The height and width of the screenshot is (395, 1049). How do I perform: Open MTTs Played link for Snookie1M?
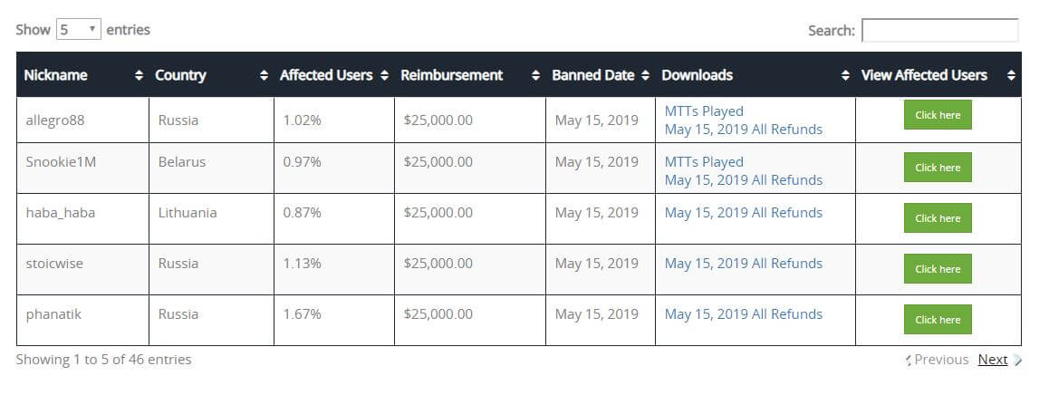(704, 162)
